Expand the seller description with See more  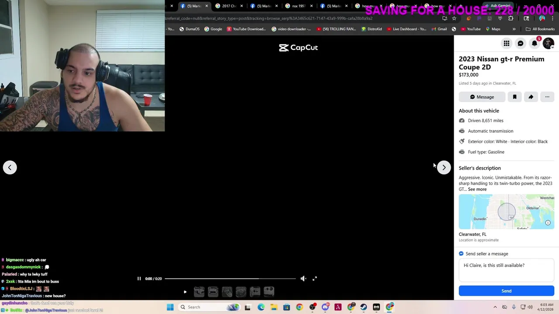(x=477, y=189)
